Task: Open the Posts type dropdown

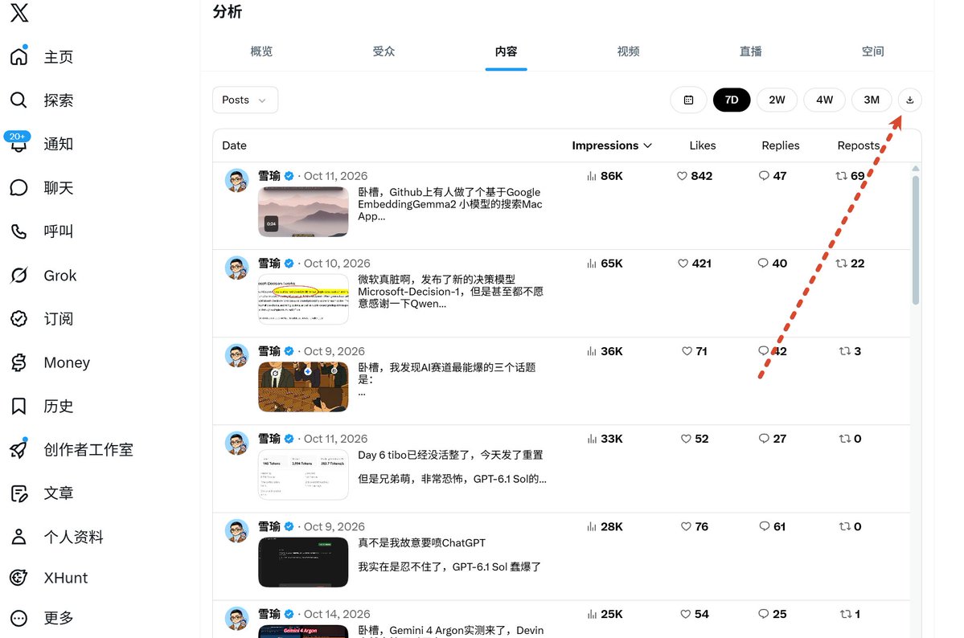Action: click(245, 100)
